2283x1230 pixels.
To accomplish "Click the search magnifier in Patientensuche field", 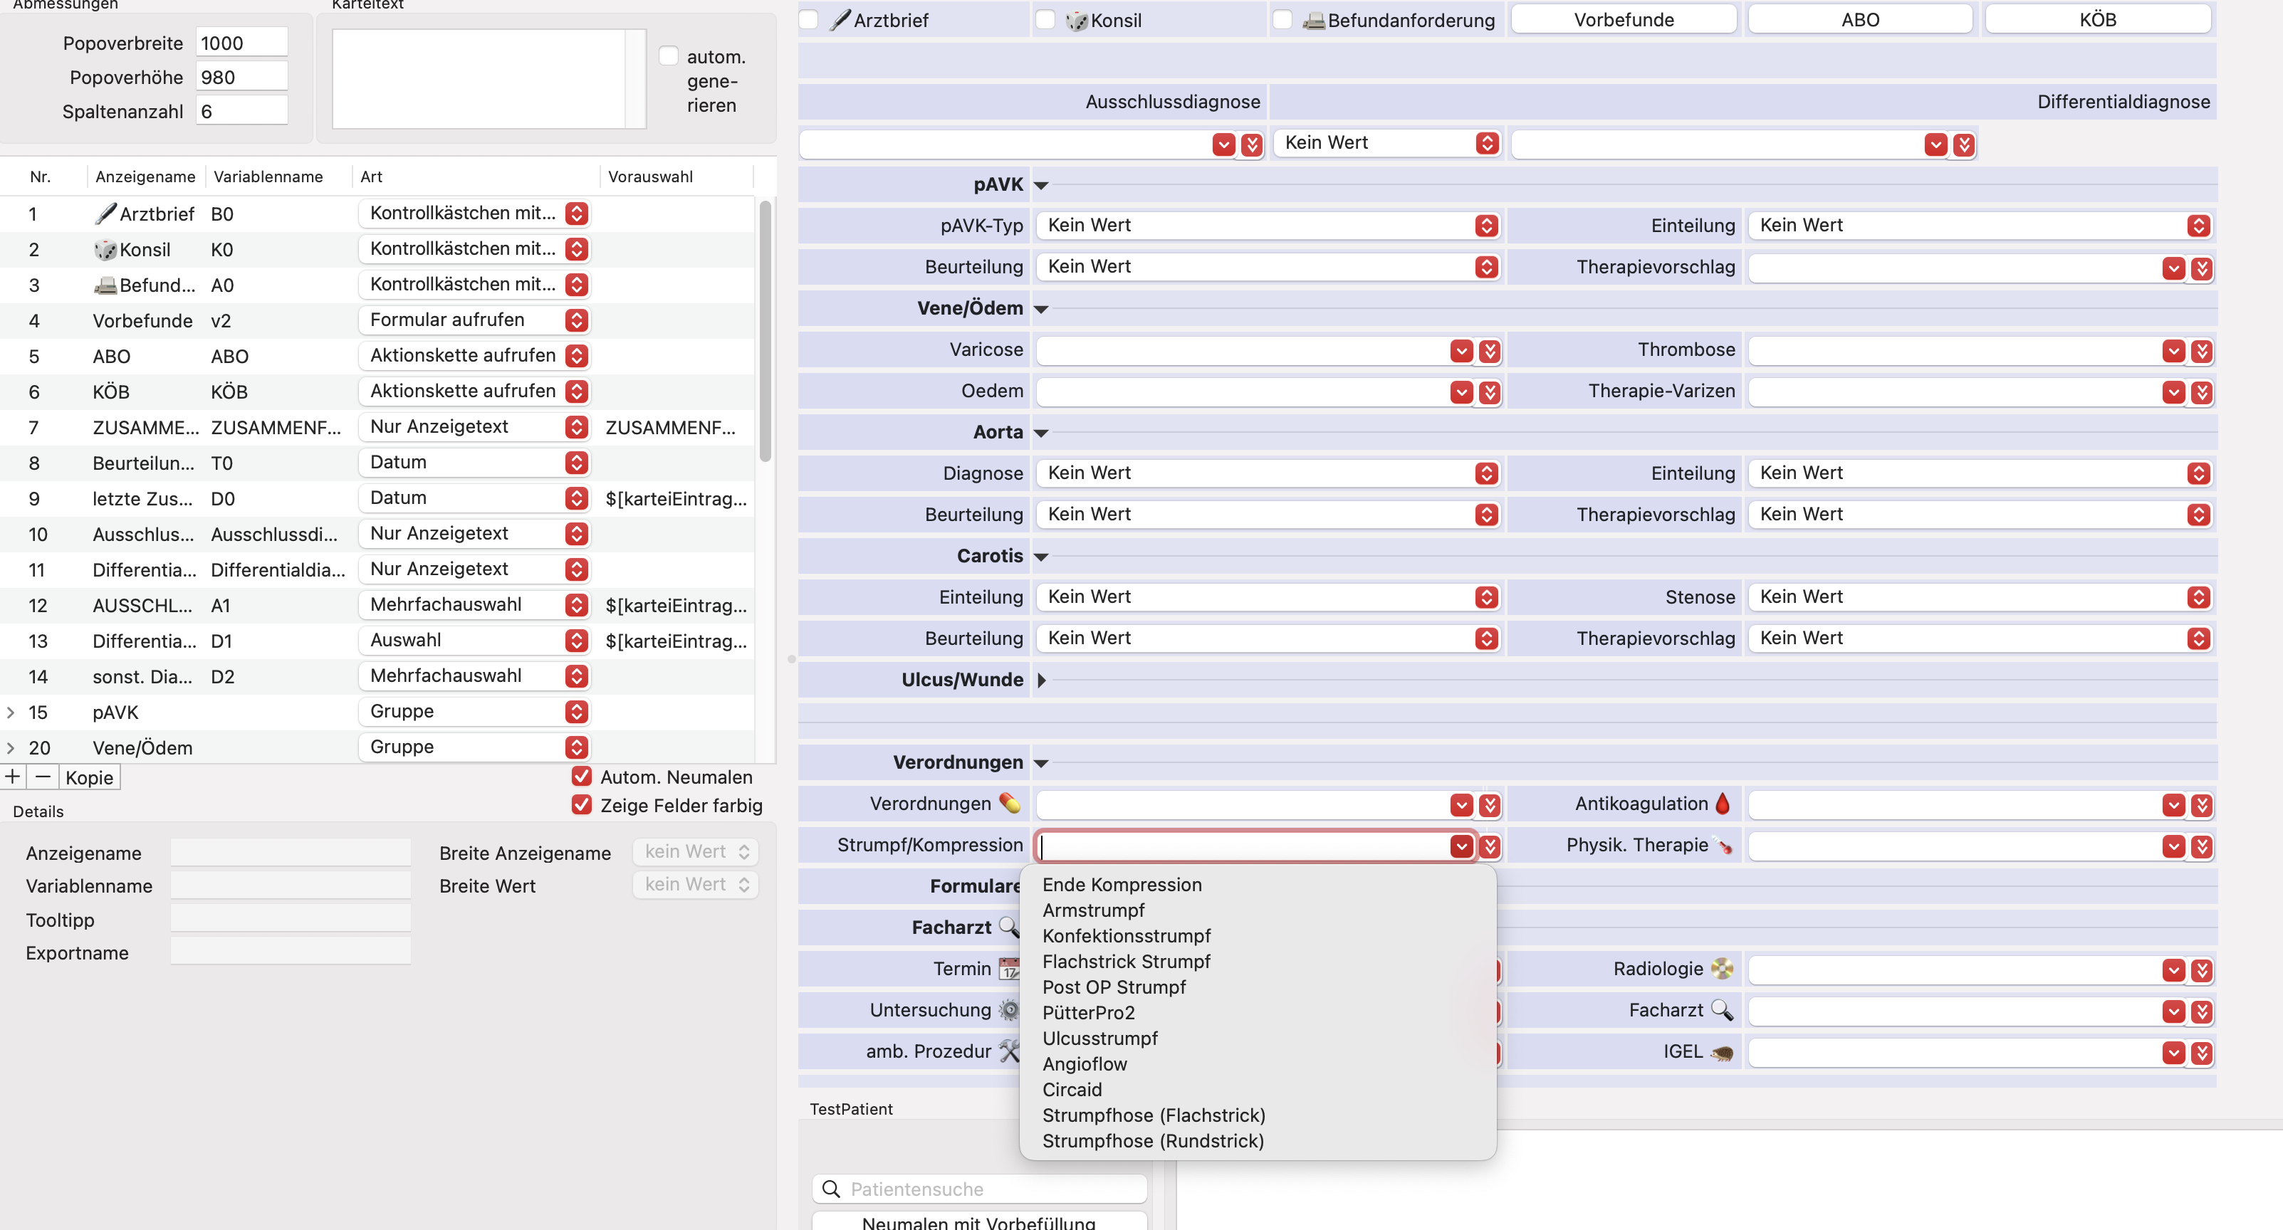I will [830, 1188].
